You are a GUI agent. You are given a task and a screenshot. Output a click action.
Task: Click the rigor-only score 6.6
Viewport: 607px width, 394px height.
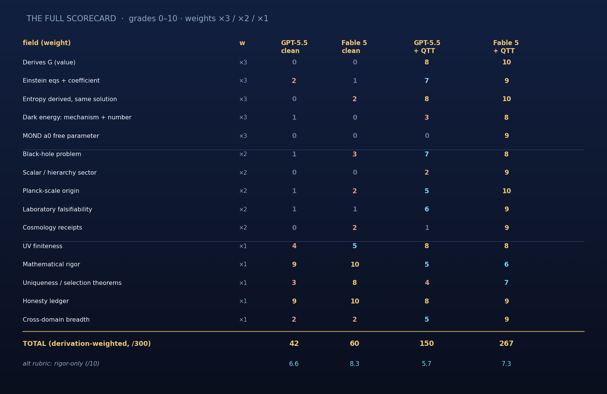pos(294,364)
